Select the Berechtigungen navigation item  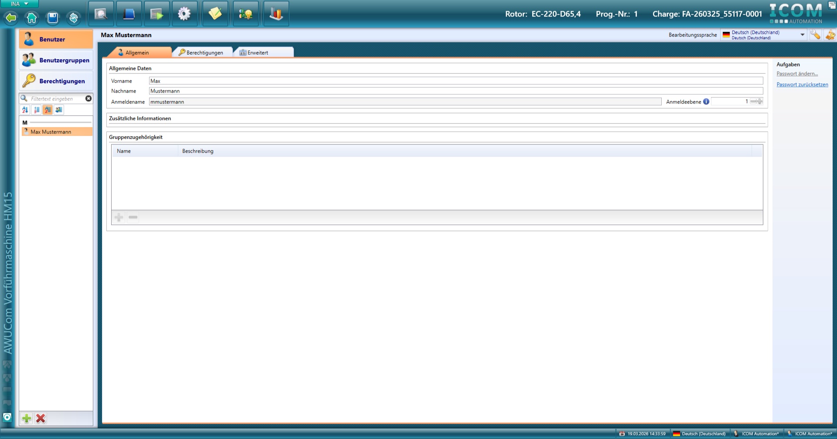(56, 81)
